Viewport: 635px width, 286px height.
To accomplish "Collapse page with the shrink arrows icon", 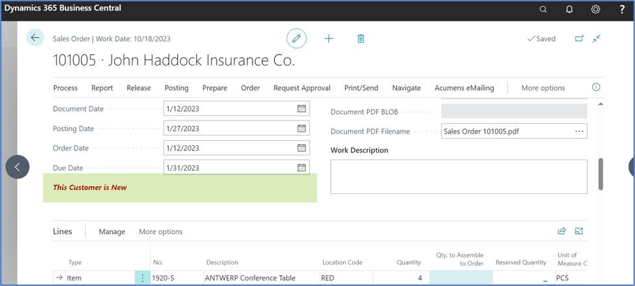I will [x=596, y=38].
